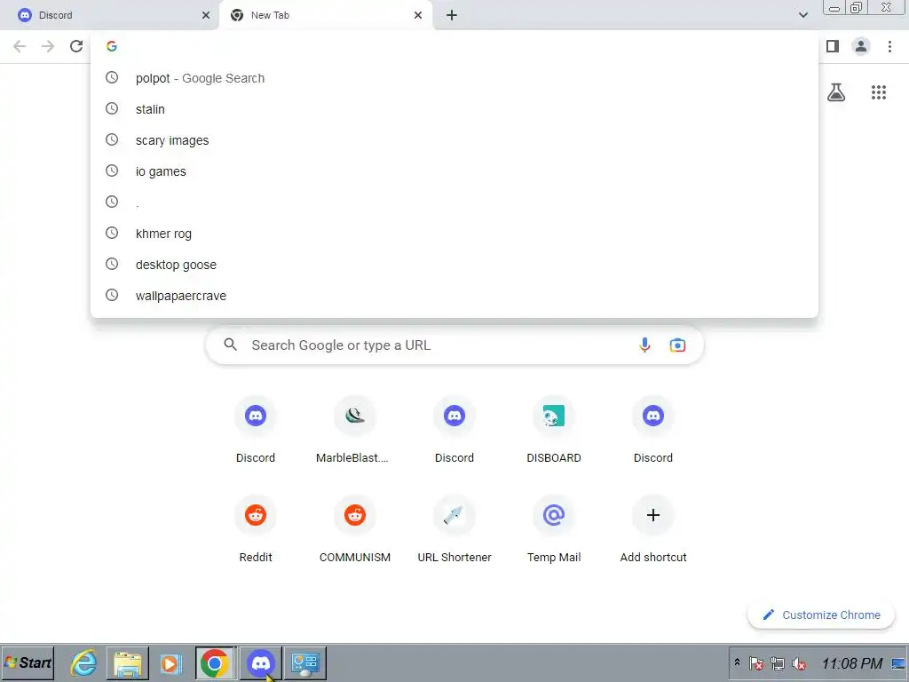The width and height of the screenshot is (909, 682).
Task: Open the DISBOARD shortcut
Action: 554,430
